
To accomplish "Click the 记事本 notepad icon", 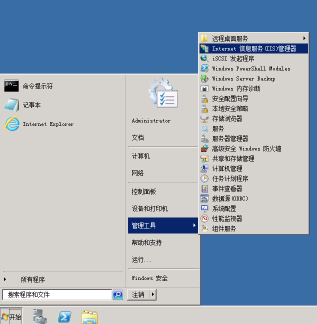I will click(12, 105).
